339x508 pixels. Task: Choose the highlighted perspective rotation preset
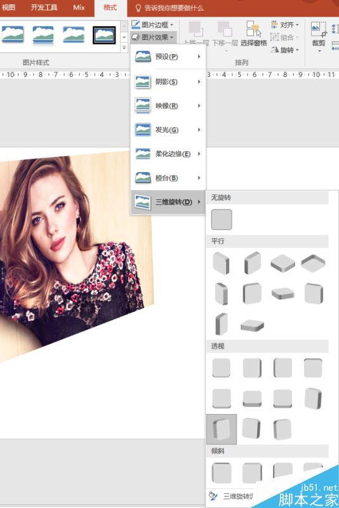click(x=222, y=429)
